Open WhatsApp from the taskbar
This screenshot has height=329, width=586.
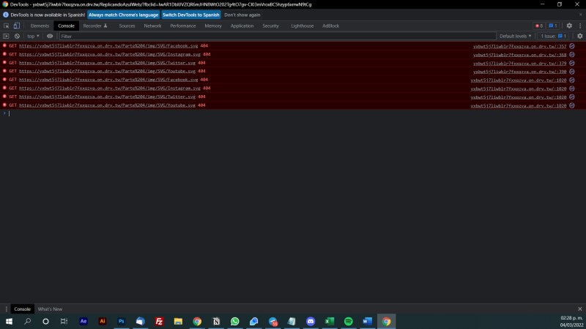pyautogui.click(x=234, y=321)
